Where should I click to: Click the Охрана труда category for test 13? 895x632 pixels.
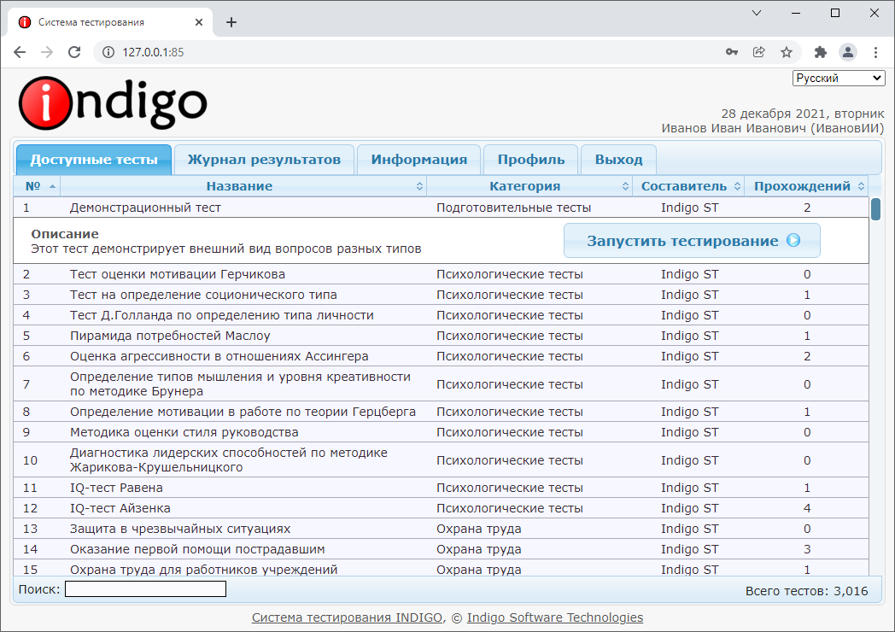pyautogui.click(x=479, y=529)
